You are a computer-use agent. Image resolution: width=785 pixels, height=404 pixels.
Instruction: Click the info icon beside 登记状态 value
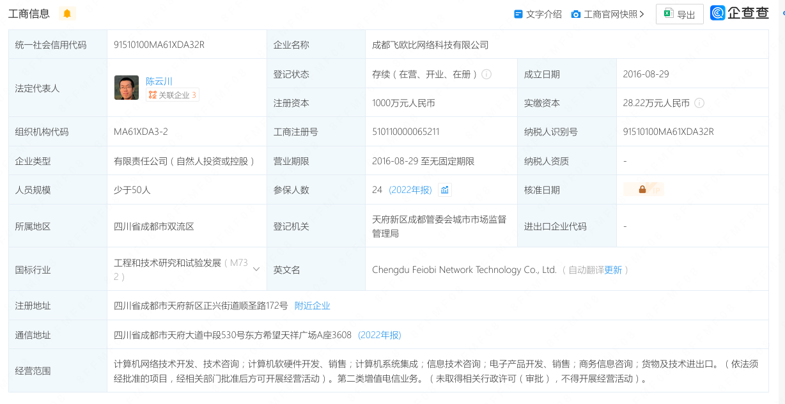(486, 74)
